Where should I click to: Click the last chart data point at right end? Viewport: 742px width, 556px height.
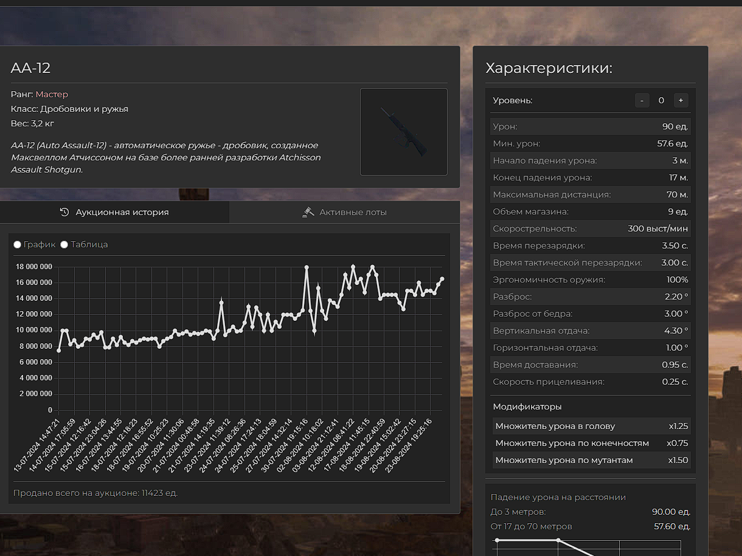click(442, 279)
